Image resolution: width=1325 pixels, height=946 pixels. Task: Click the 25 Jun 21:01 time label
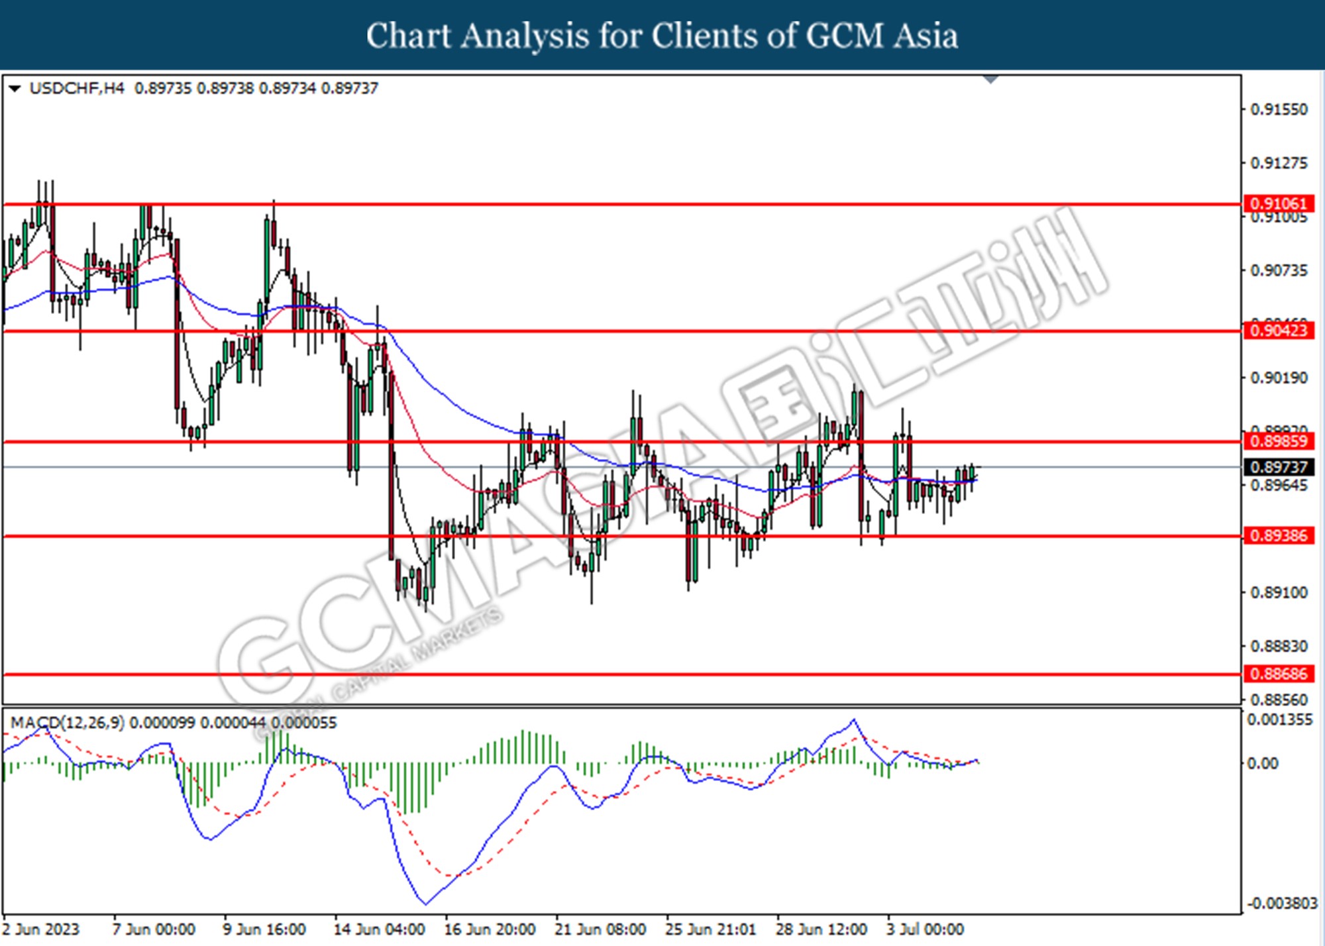click(711, 929)
